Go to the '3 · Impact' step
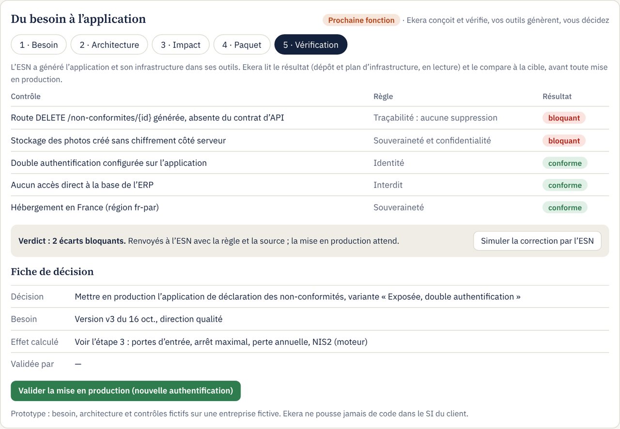This screenshot has height=429, width=620. [181, 44]
